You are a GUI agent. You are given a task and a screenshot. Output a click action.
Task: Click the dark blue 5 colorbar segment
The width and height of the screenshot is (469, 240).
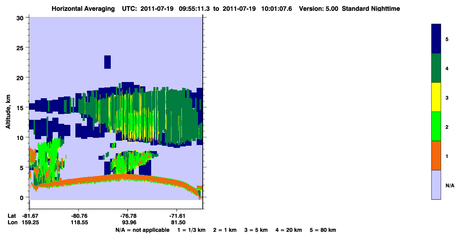click(436, 39)
